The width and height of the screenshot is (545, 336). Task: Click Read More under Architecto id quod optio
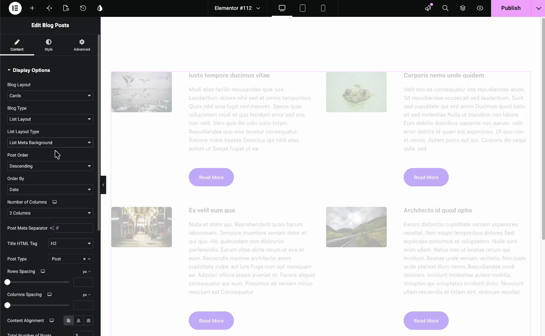click(x=426, y=321)
